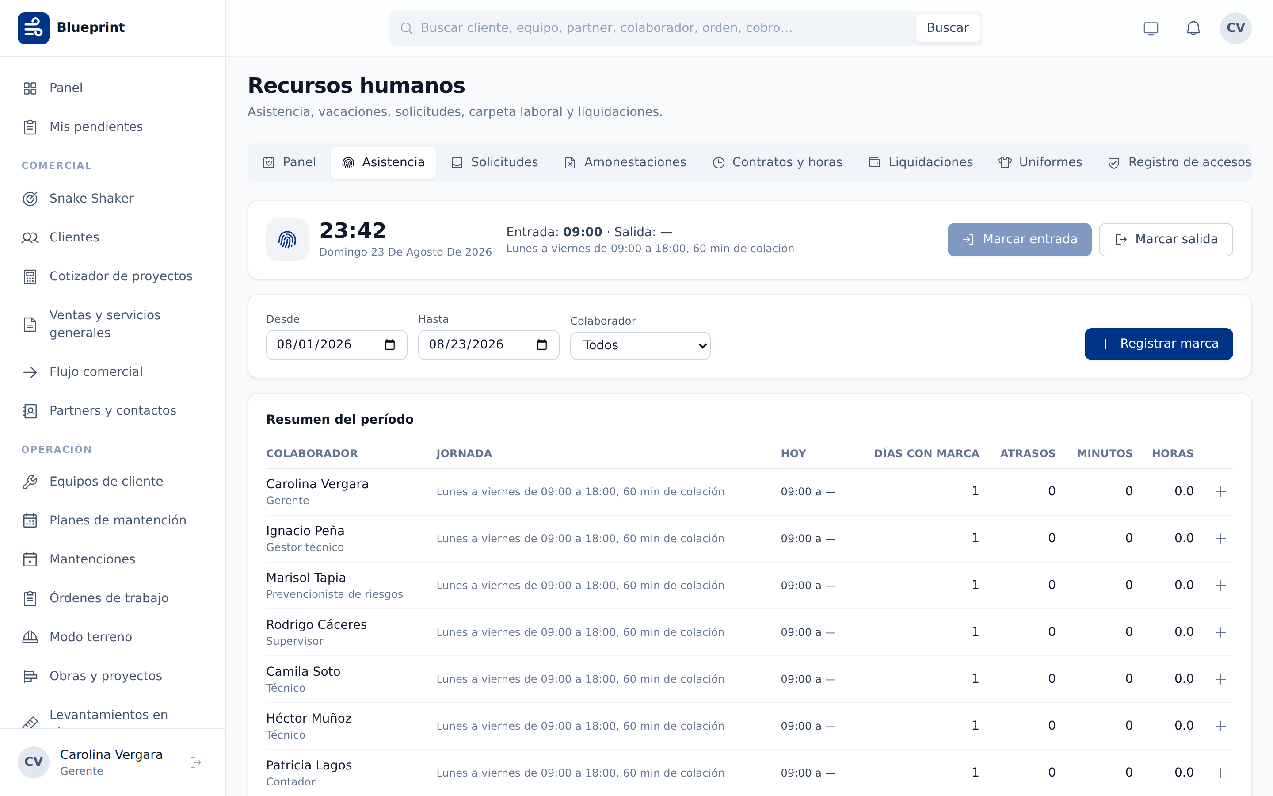Click the COLABORADOR column header

pyautogui.click(x=312, y=454)
